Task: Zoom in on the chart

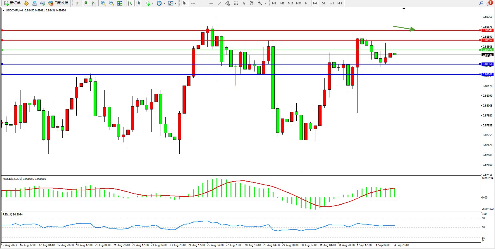Action: tap(103, 3)
